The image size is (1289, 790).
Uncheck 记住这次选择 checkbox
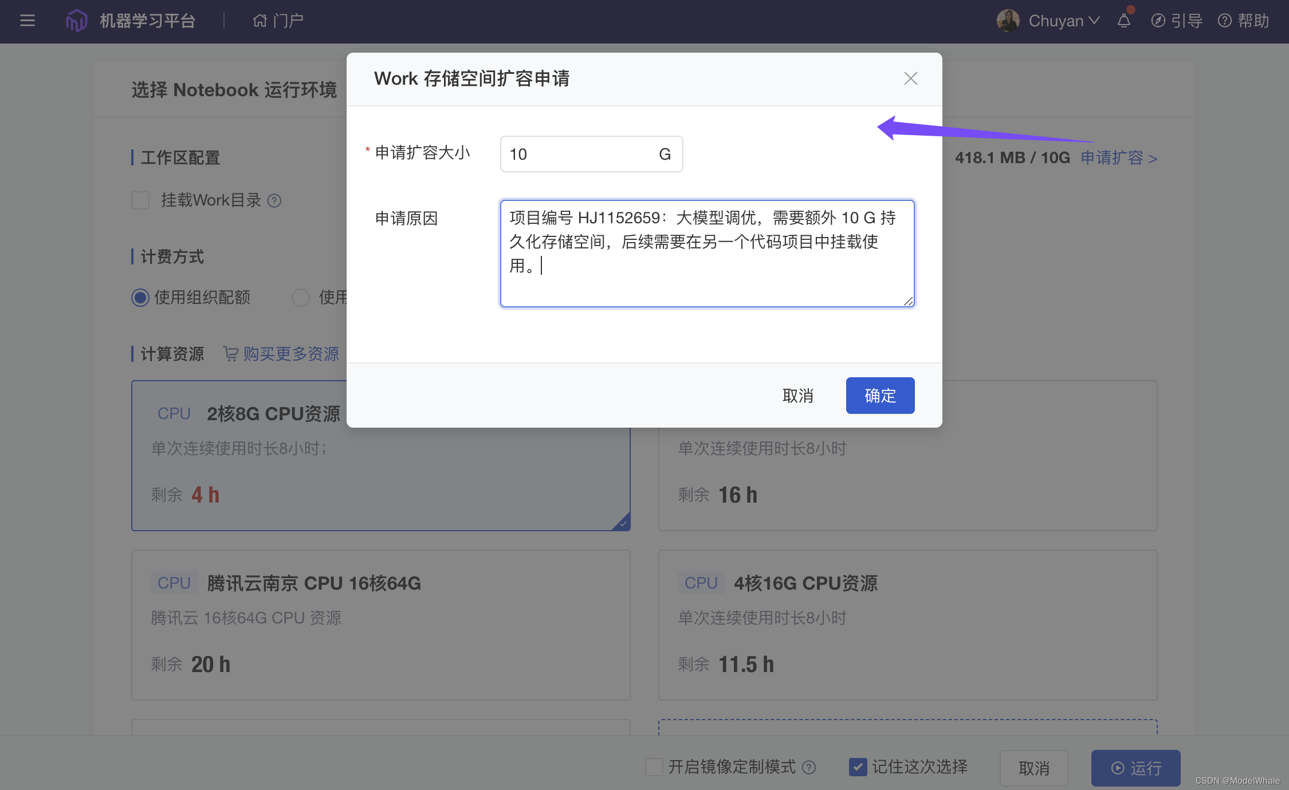858,767
